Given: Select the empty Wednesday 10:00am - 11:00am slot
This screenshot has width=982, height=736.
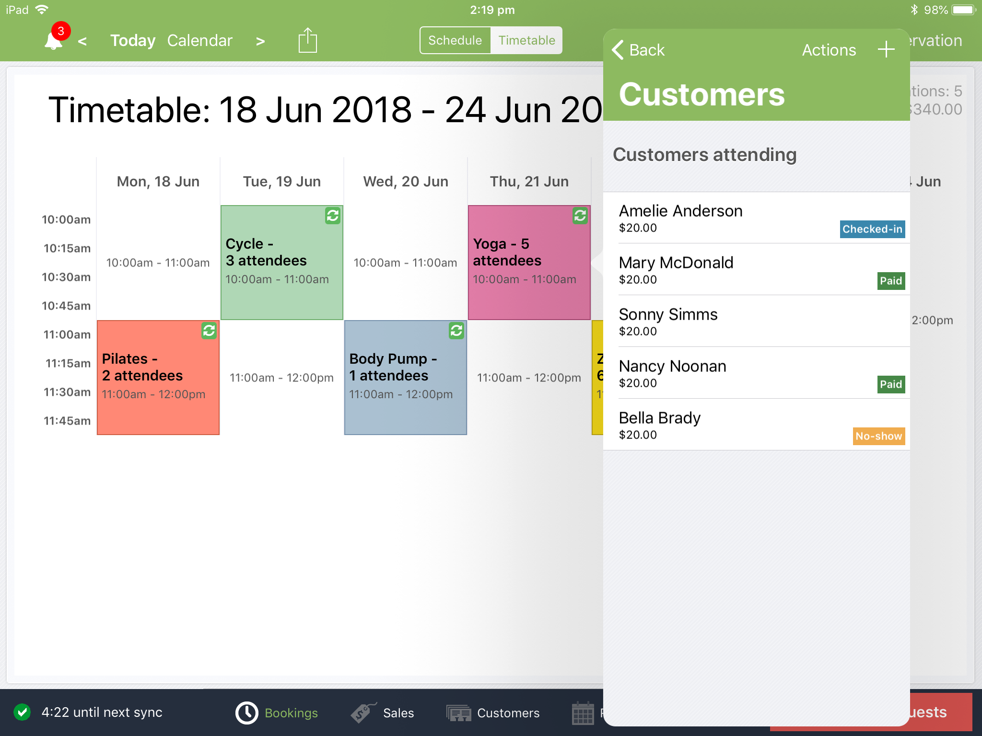Looking at the screenshot, I should 406,263.
